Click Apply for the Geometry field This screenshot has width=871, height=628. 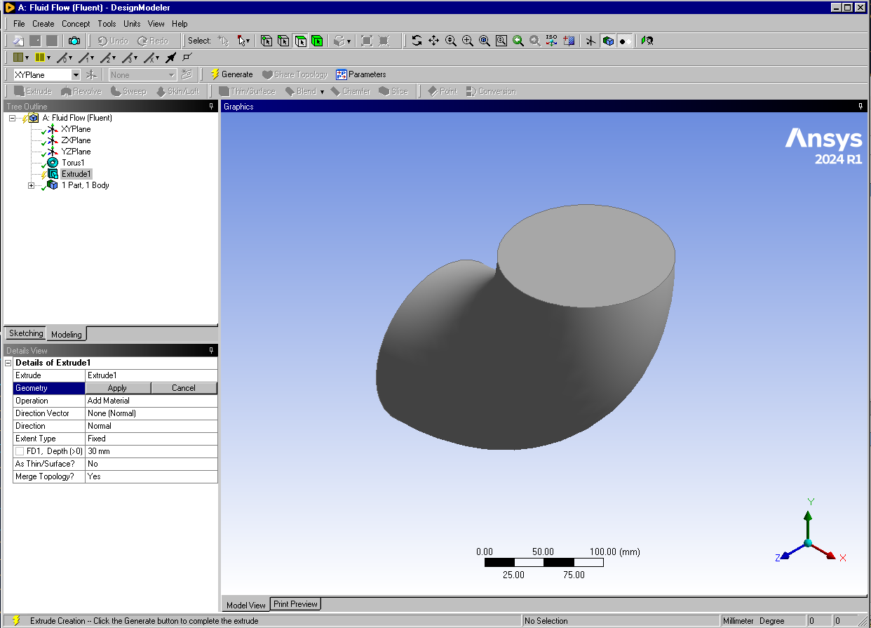pos(117,388)
